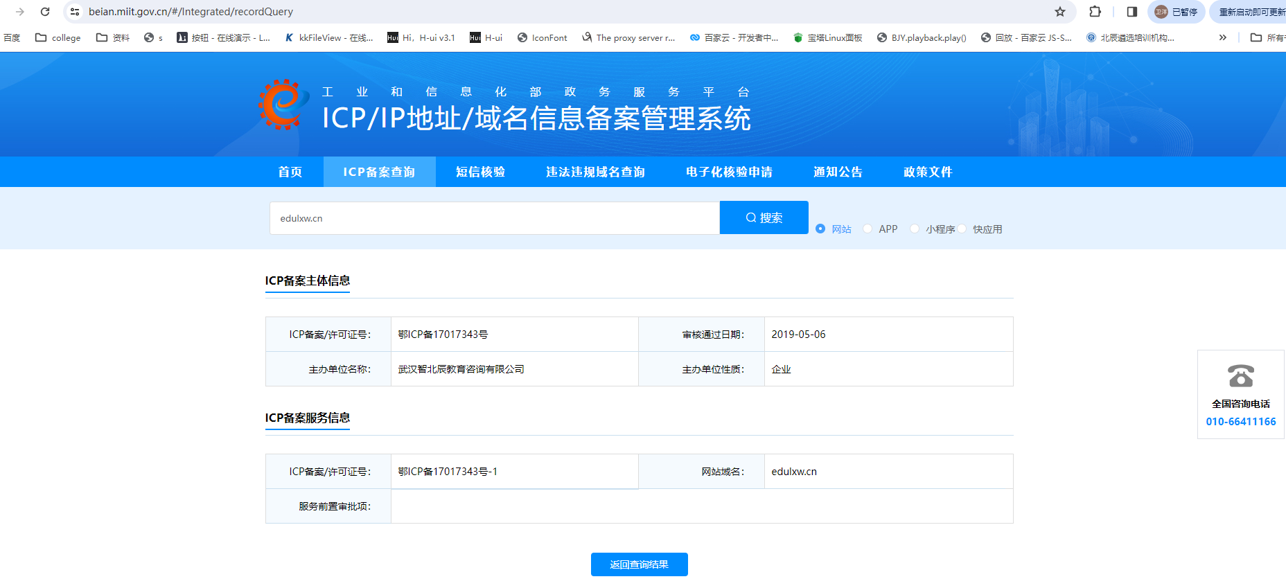Open site information icon in address bar
Image resolution: width=1286 pixels, height=588 pixels.
tap(75, 12)
